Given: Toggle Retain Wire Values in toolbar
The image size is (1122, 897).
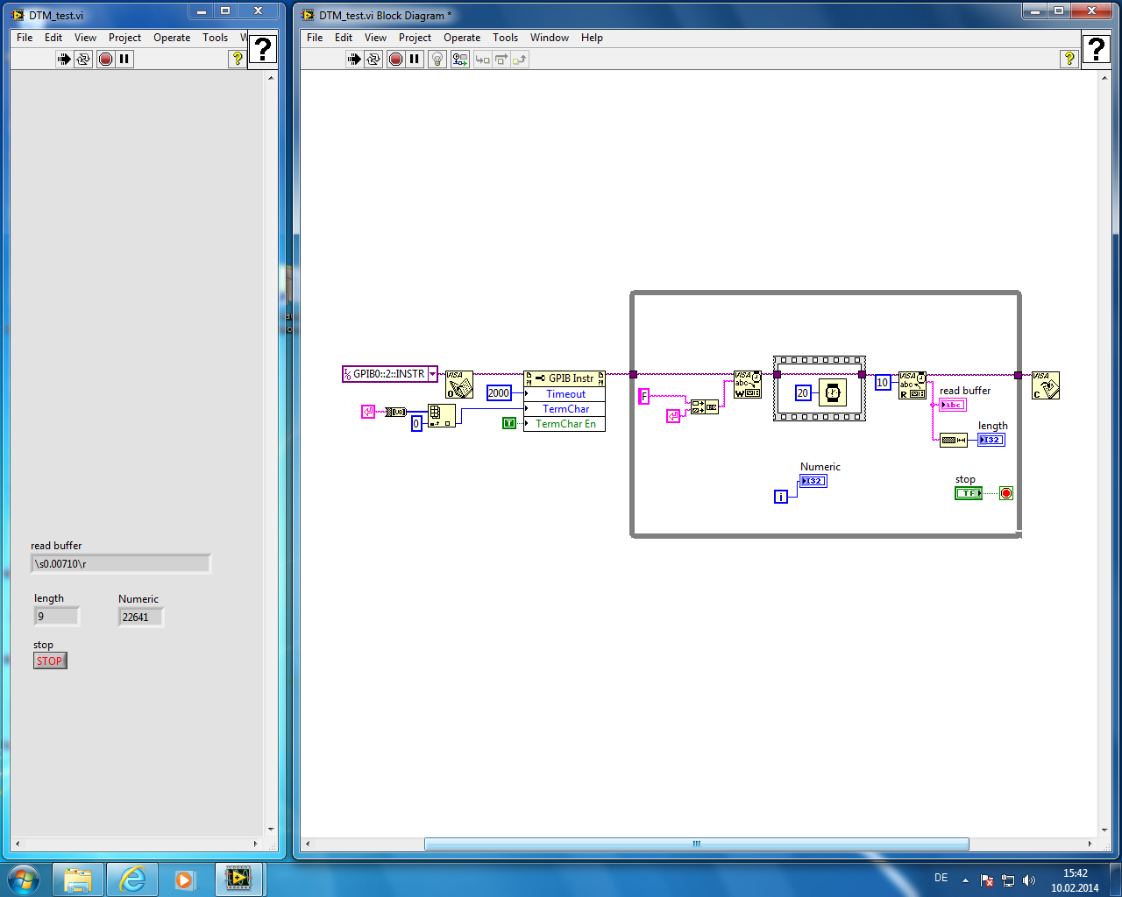Looking at the screenshot, I should coord(460,60).
